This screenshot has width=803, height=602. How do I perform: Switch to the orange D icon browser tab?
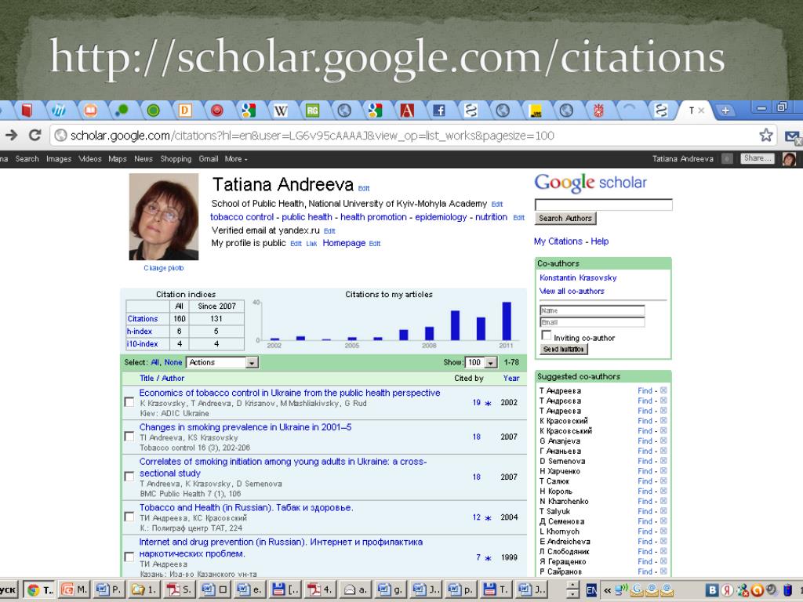click(185, 110)
